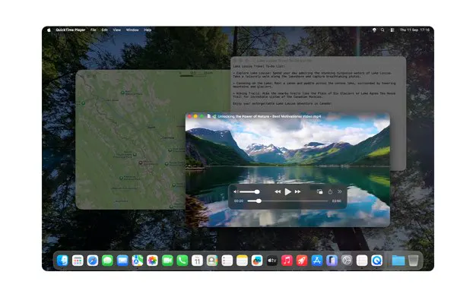476x297 pixels.
Task: Open the Window menu
Action: pos(132,30)
